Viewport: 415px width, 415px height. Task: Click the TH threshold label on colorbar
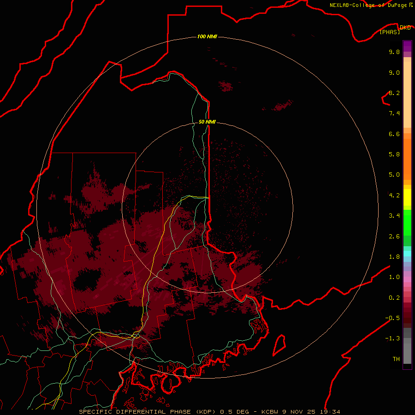(396, 359)
